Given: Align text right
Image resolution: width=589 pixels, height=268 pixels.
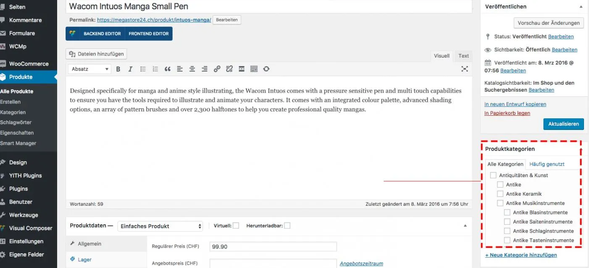Looking at the screenshot, I should click(x=205, y=69).
